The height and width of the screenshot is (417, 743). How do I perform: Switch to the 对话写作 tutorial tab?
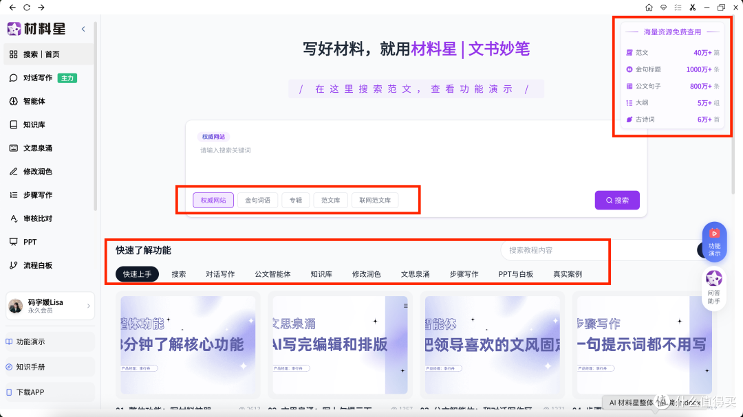coord(220,274)
